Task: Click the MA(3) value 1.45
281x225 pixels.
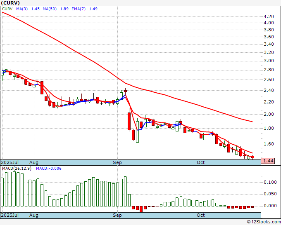Action: 35,9
